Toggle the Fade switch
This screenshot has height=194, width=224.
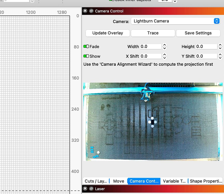(x=86, y=47)
